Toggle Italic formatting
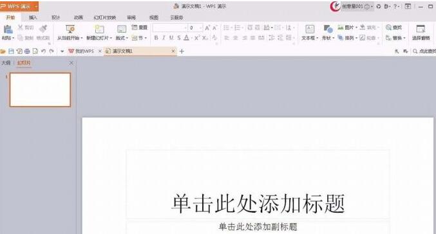Image resolution: width=436 pixels, height=234 pixels. 164,38
